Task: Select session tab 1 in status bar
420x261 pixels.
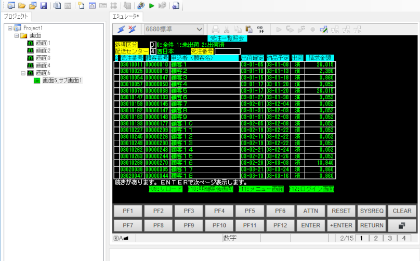Action: point(362,238)
